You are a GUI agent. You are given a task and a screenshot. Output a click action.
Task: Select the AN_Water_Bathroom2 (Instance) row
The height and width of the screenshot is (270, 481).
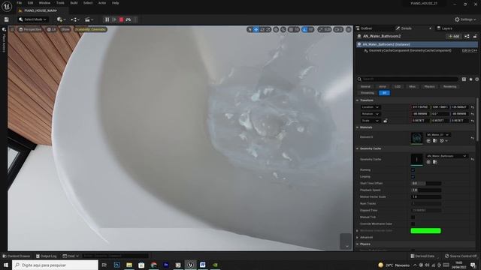(x=417, y=44)
